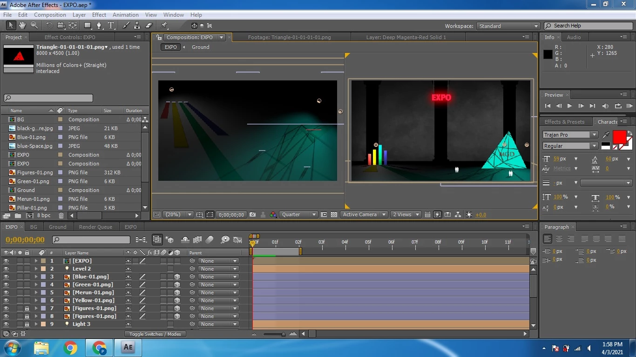636x357 pixels.
Task: Activate the Horizontal Type tool
Action: point(111,26)
